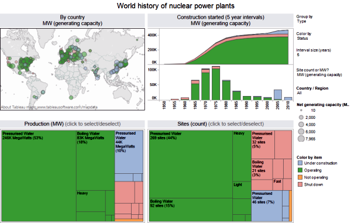The width and height of the screenshot is (351, 223).
Task: Click the 2,000 size legend circle
Action: click(301, 117)
